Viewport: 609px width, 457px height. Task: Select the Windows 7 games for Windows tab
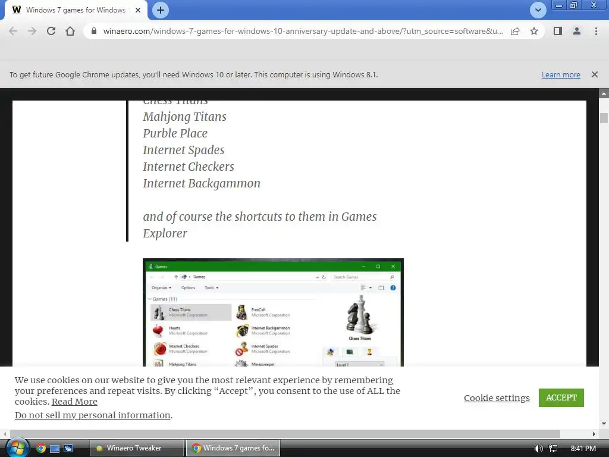tap(74, 10)
